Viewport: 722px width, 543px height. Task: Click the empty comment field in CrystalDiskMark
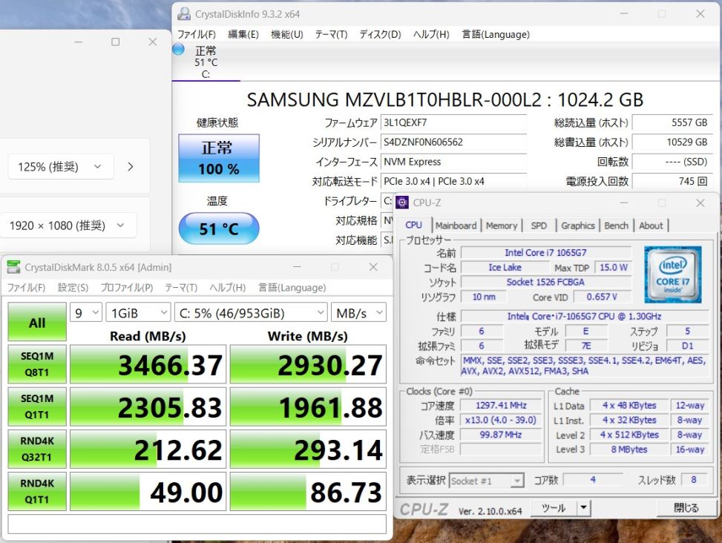coord(197,524)
